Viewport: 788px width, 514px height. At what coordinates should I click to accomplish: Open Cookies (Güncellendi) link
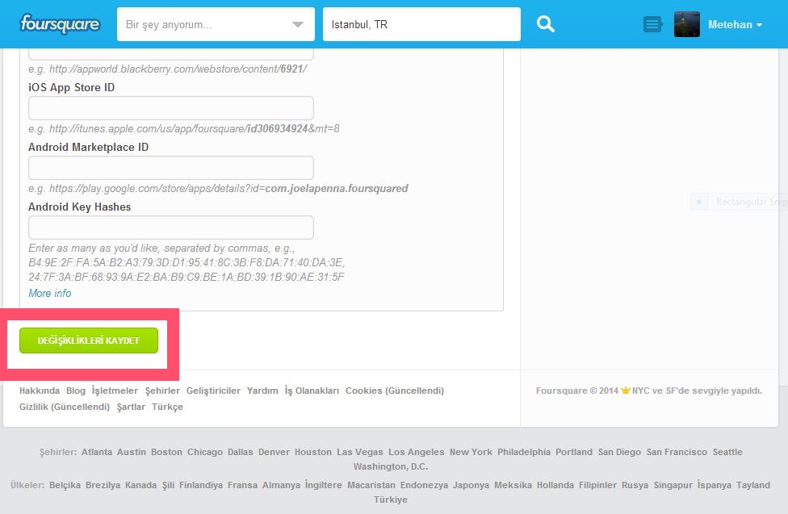(394, 391)
